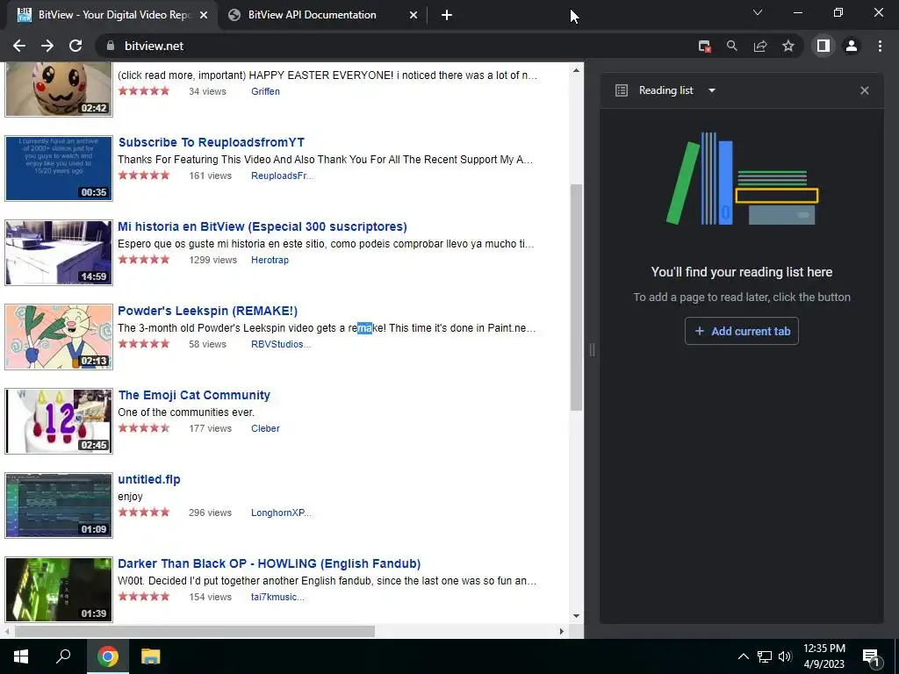The height and width of the screenshot is (674, 899).
Task: Click the horizontal scroll right arrow
Action: 561,631
